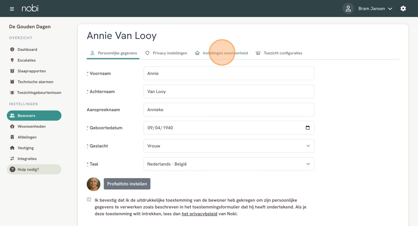Image resolution: width=418 pixels, height=226 pixels.
Task: Click the Hulp nodig? button
Action: point(34,169)
